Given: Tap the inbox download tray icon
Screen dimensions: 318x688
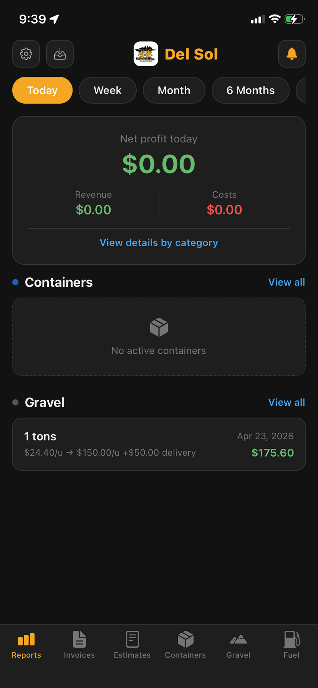Looking at the screenshot, I should point(60,54).
